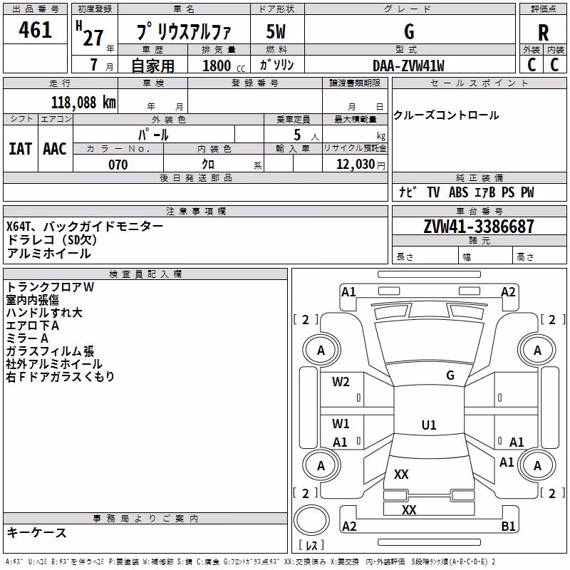The height and width of the screenshot is (570, 570).
Task: Select the shift type IAT
Action: tap(20, 149)
